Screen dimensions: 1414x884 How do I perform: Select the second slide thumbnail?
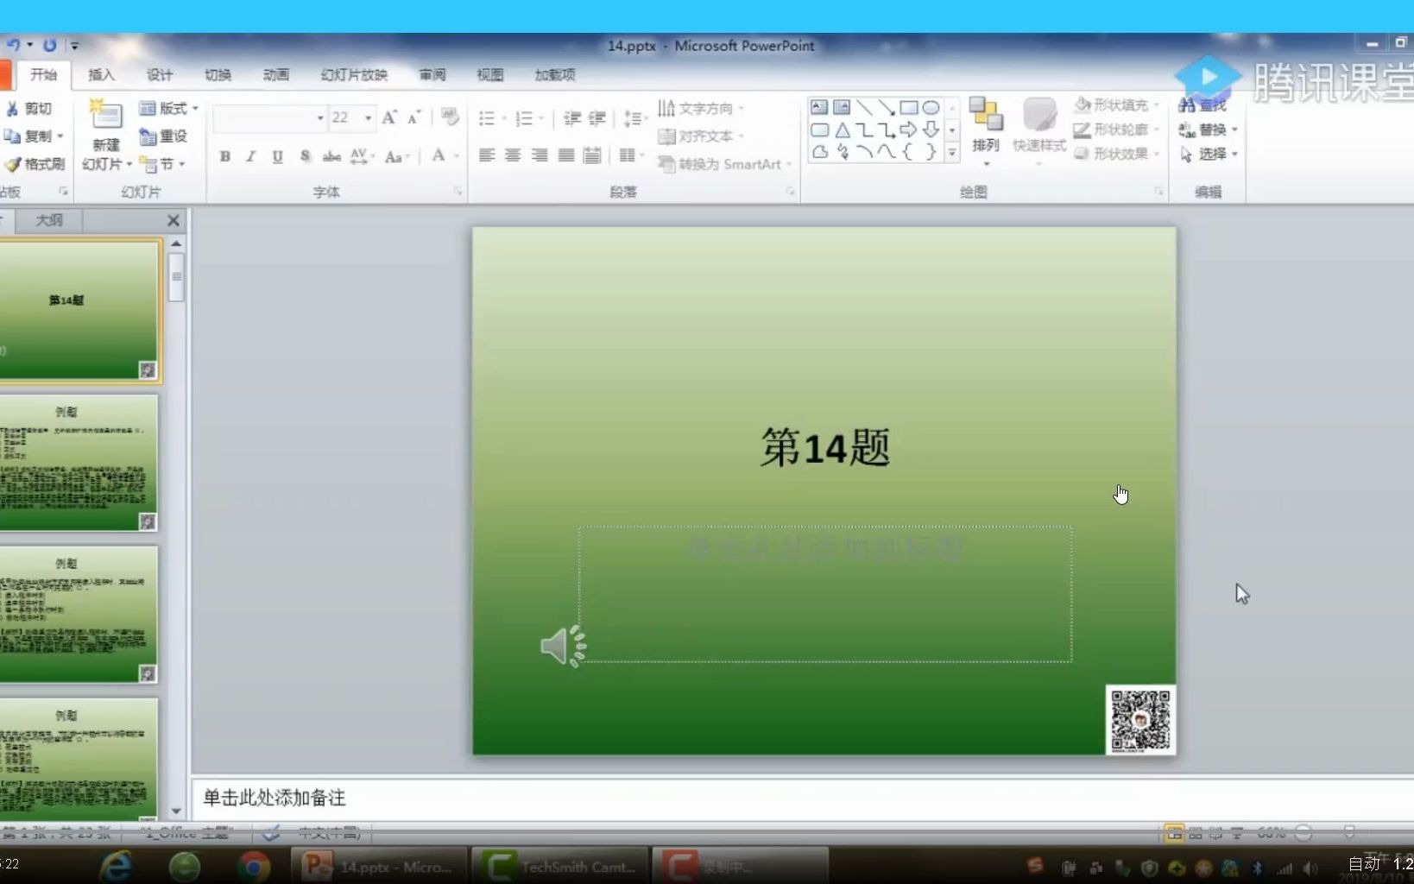79,462
